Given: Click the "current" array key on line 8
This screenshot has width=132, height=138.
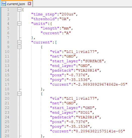Looking at the screenshot, I should click(x=42, y=42).
